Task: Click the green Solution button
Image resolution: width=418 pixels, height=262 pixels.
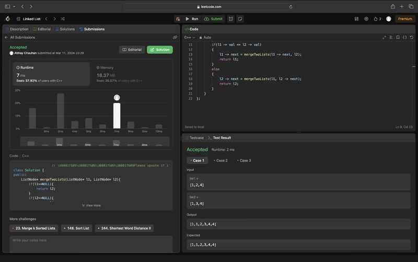Action: pyautogui.click(x=159, y=50)
